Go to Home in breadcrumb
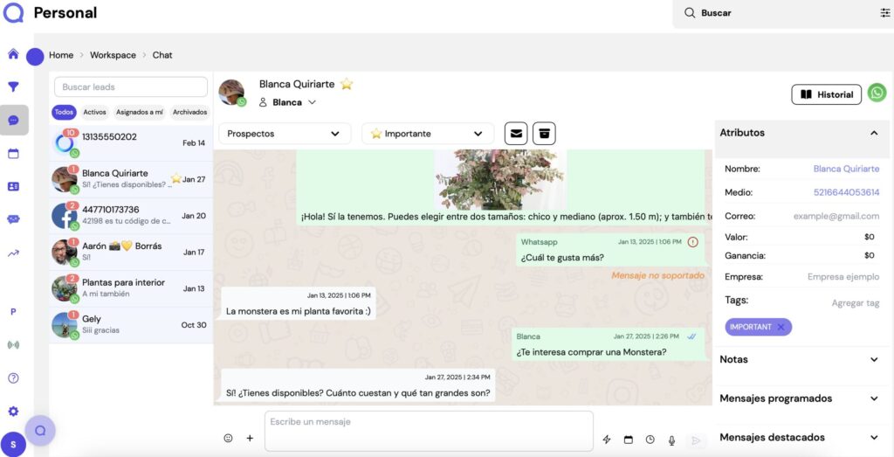The height and width of the screenshot is (457, 894). (x=61, y=55)
